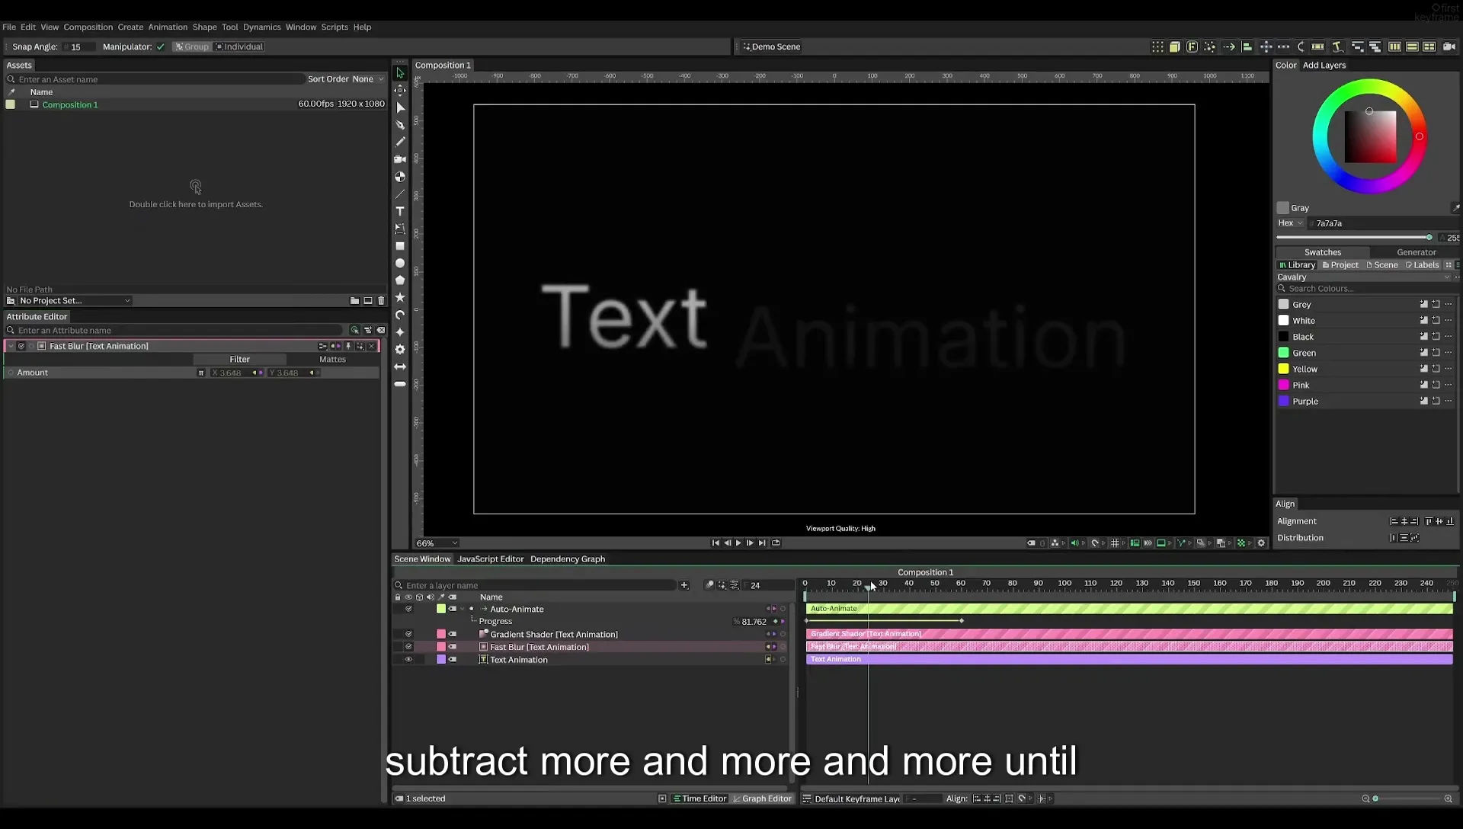
Task: Select the Cog shape tool
Action: [400, 349]
